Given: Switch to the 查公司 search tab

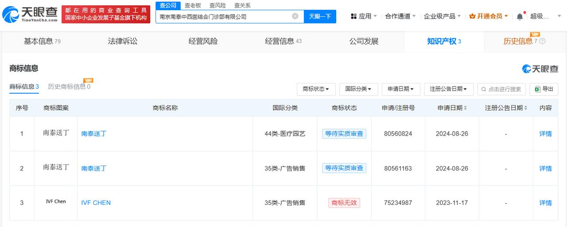Looking at the screenshot, I should click(x=168, y=5).
